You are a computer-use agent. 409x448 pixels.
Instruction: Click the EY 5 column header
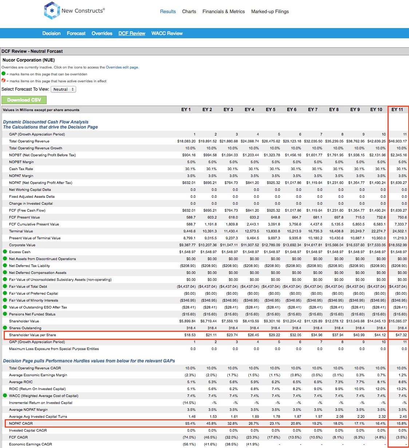pyautogui.click(x=271, y=110)
